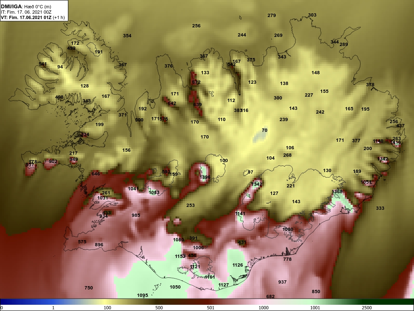Click the map value 850
The height and width of the screenshot is (311, 414).
[316, 292]
